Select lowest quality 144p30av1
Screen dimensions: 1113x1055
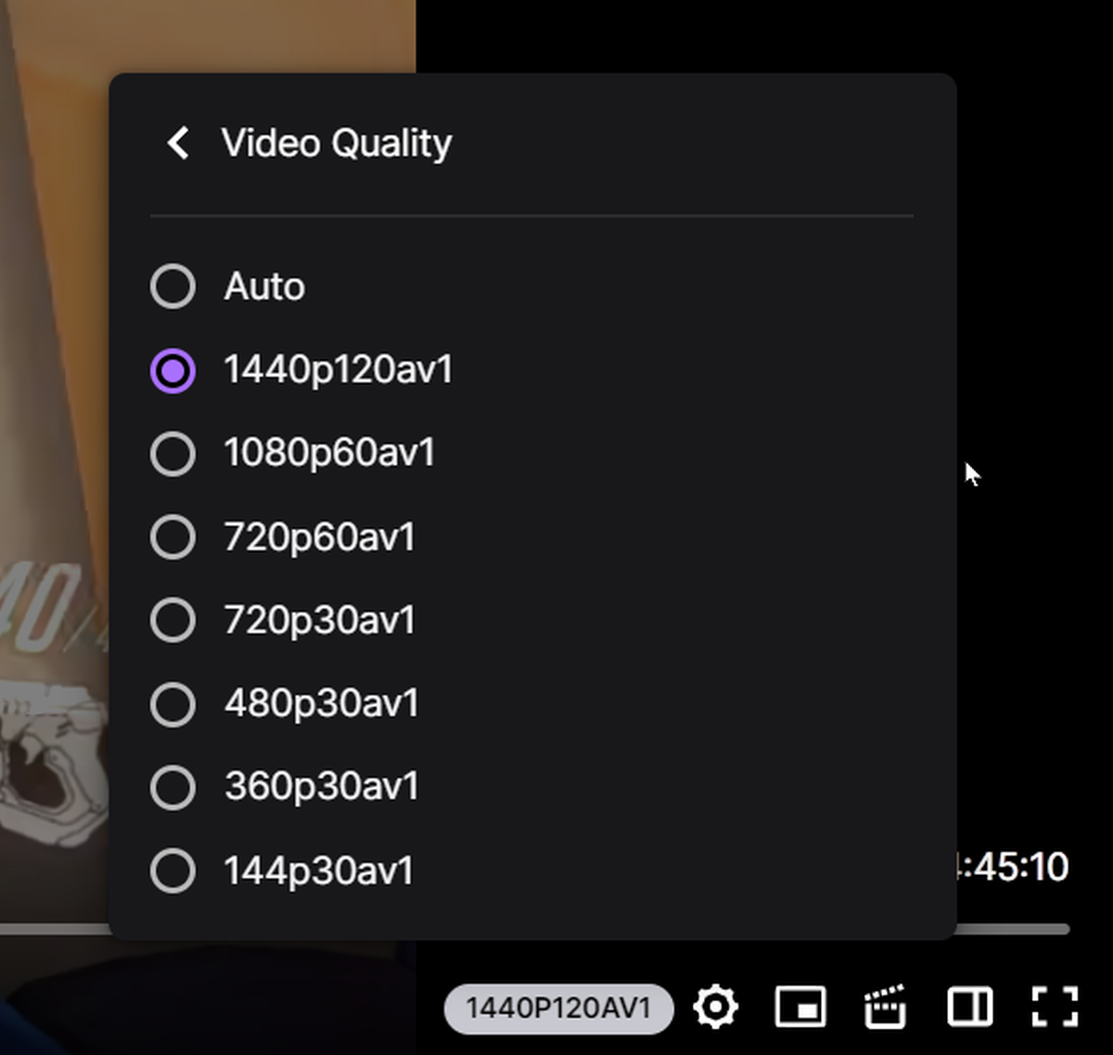click(282, 871)
